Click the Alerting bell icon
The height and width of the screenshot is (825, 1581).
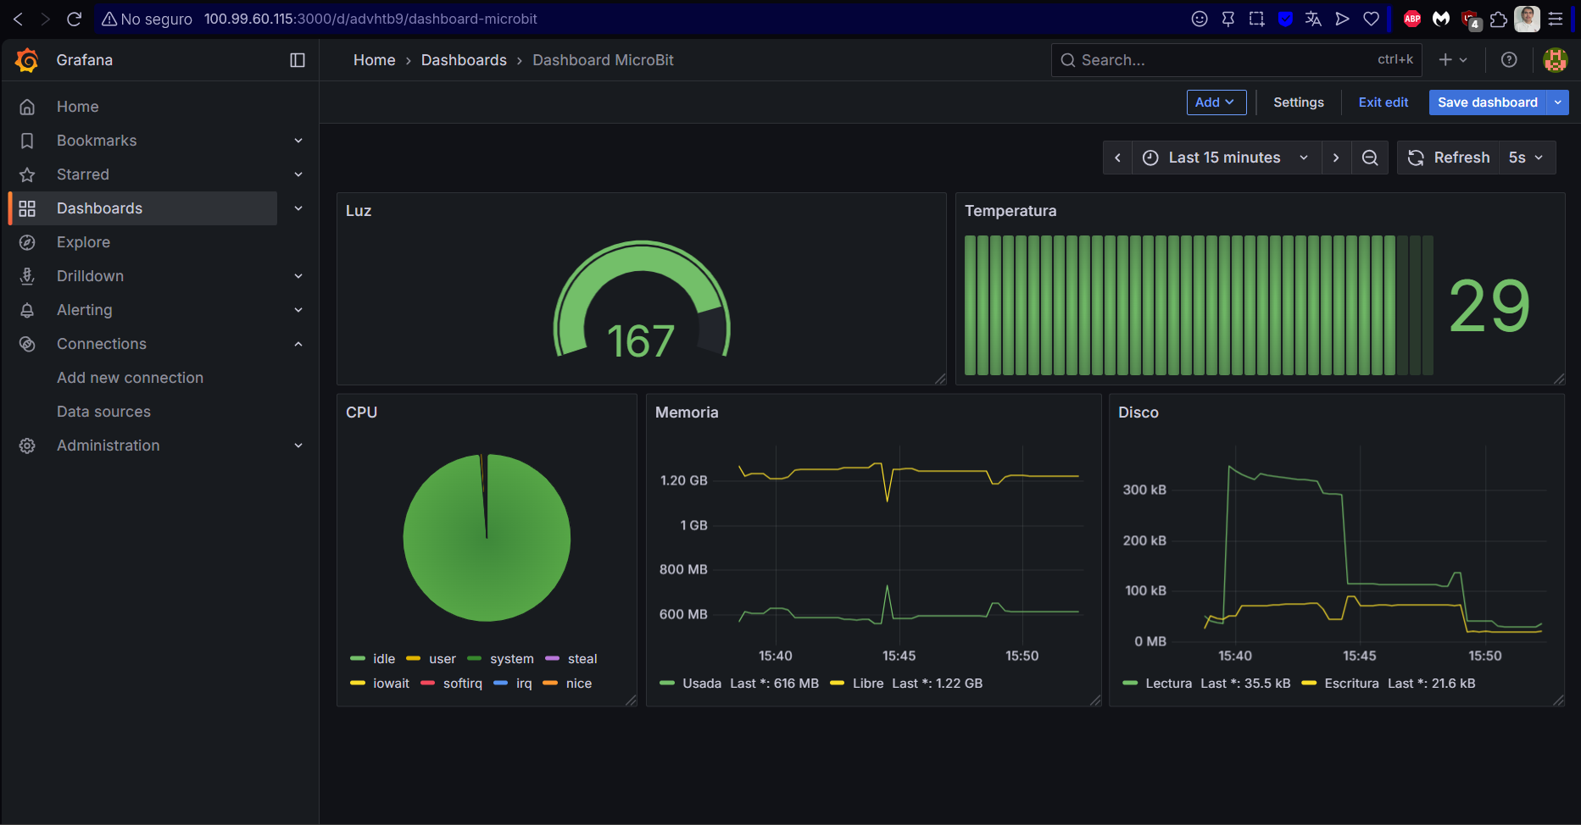pyautogui.click(x=27, y=310)
